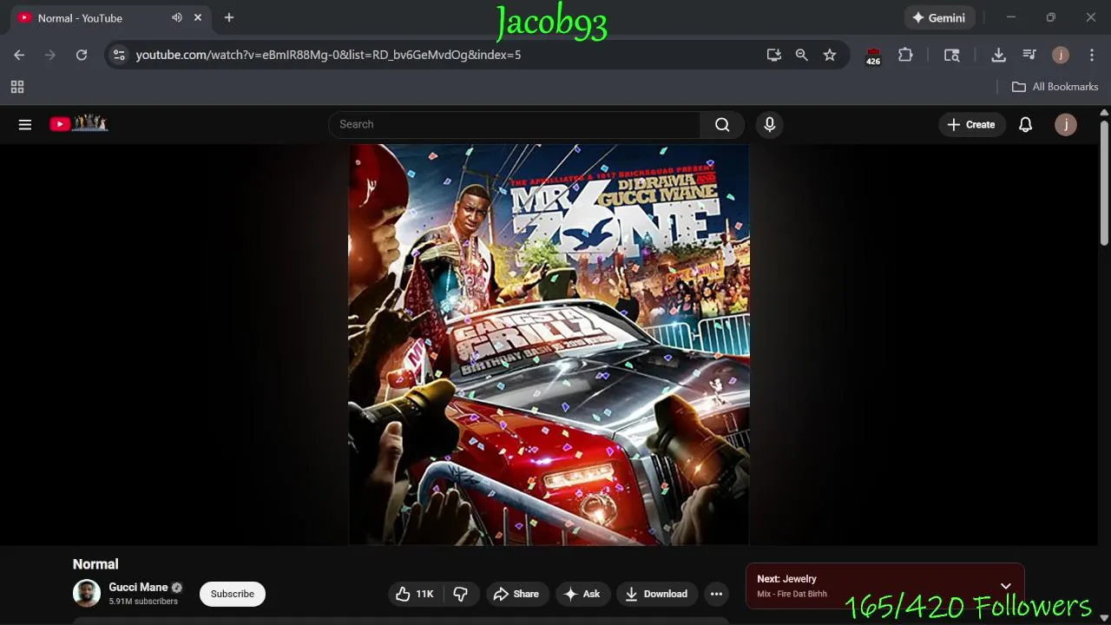The image size is (1111, 625).
Task: Click the Mr. Zone 6 video player
Action: click(549, 345)
